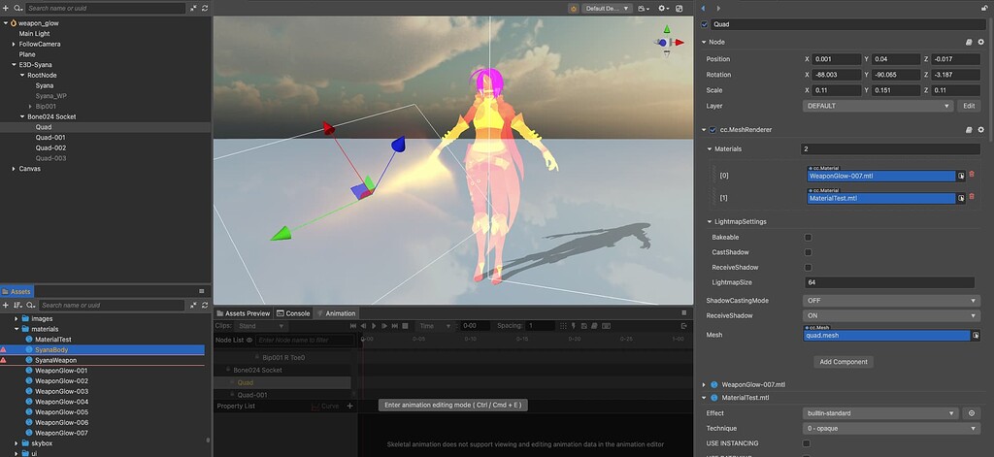This screenshot has width=994, height=457.
Task: Collapse all folders in Assets panel
Action: click(x=192, y=306)
